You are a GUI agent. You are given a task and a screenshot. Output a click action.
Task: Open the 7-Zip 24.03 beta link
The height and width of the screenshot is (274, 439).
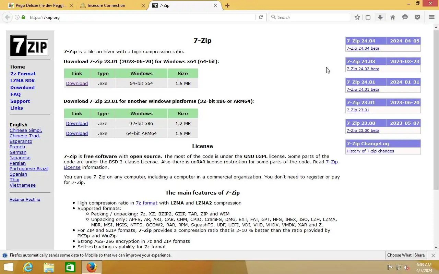363,69
